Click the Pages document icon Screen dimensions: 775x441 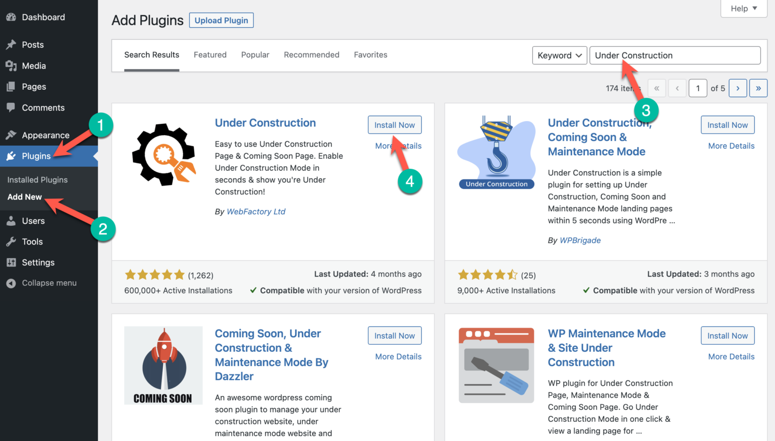coord(11,86)
